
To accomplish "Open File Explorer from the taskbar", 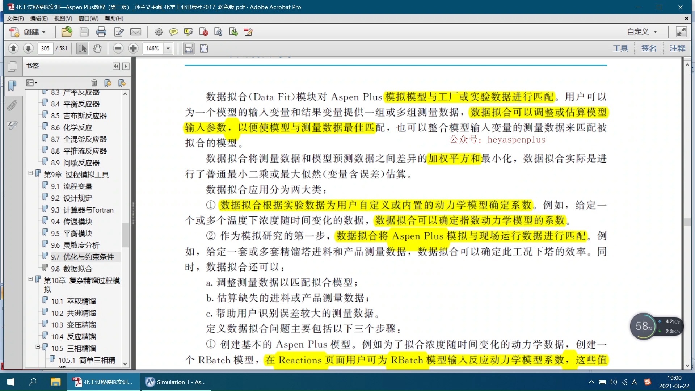I will coord(55,382).
